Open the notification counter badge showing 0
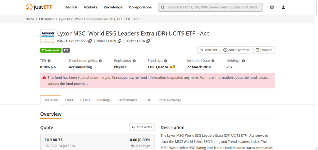 click(x=272, y=7)
